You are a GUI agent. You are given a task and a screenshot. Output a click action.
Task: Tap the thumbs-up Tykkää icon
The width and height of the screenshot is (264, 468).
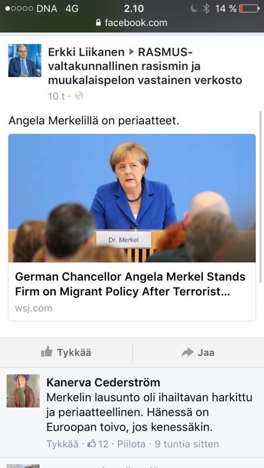coord(47,352)
